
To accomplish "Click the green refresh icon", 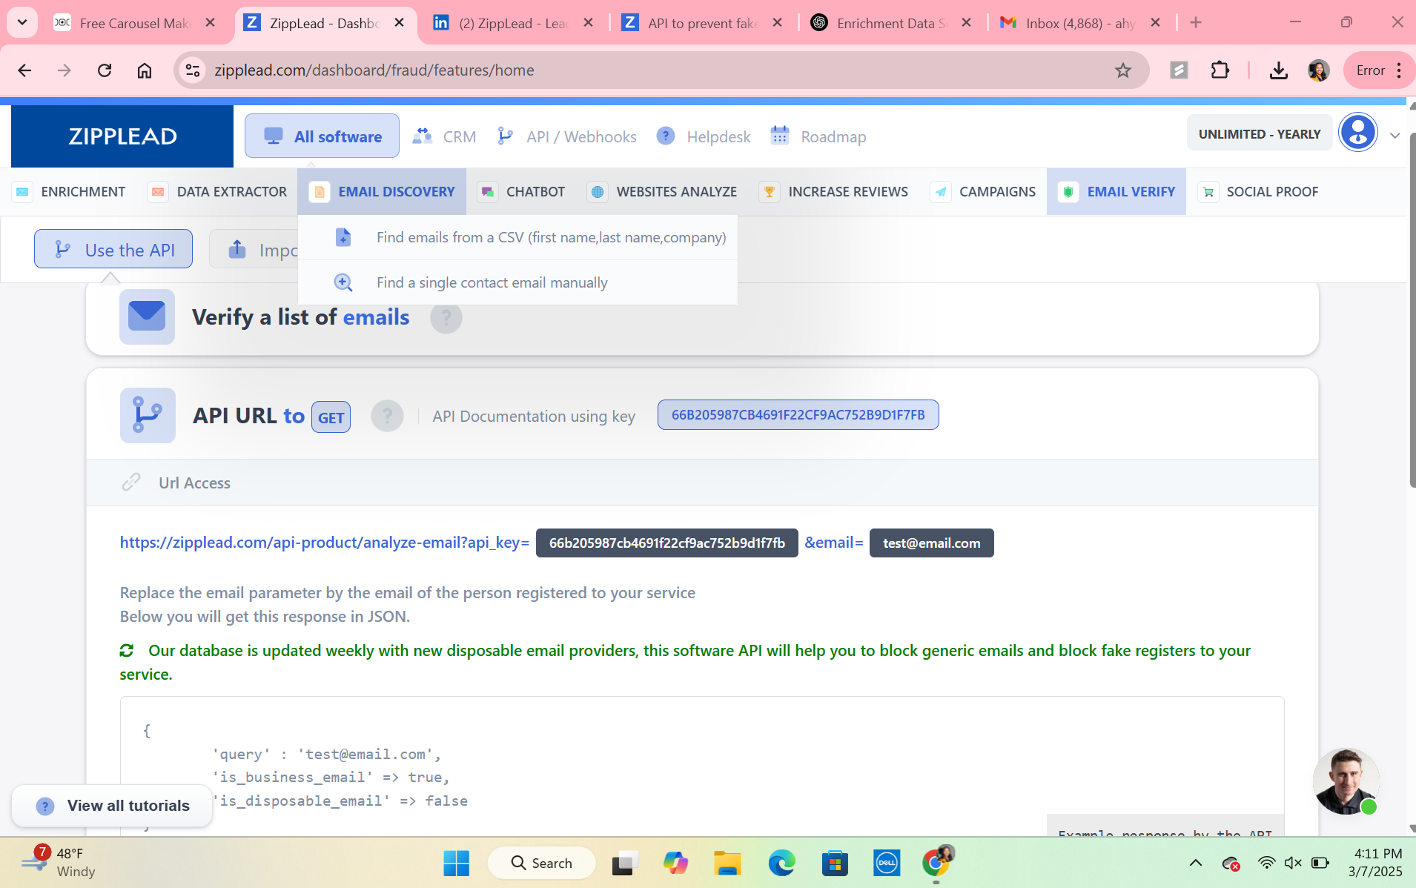I will tap(127, 650).
